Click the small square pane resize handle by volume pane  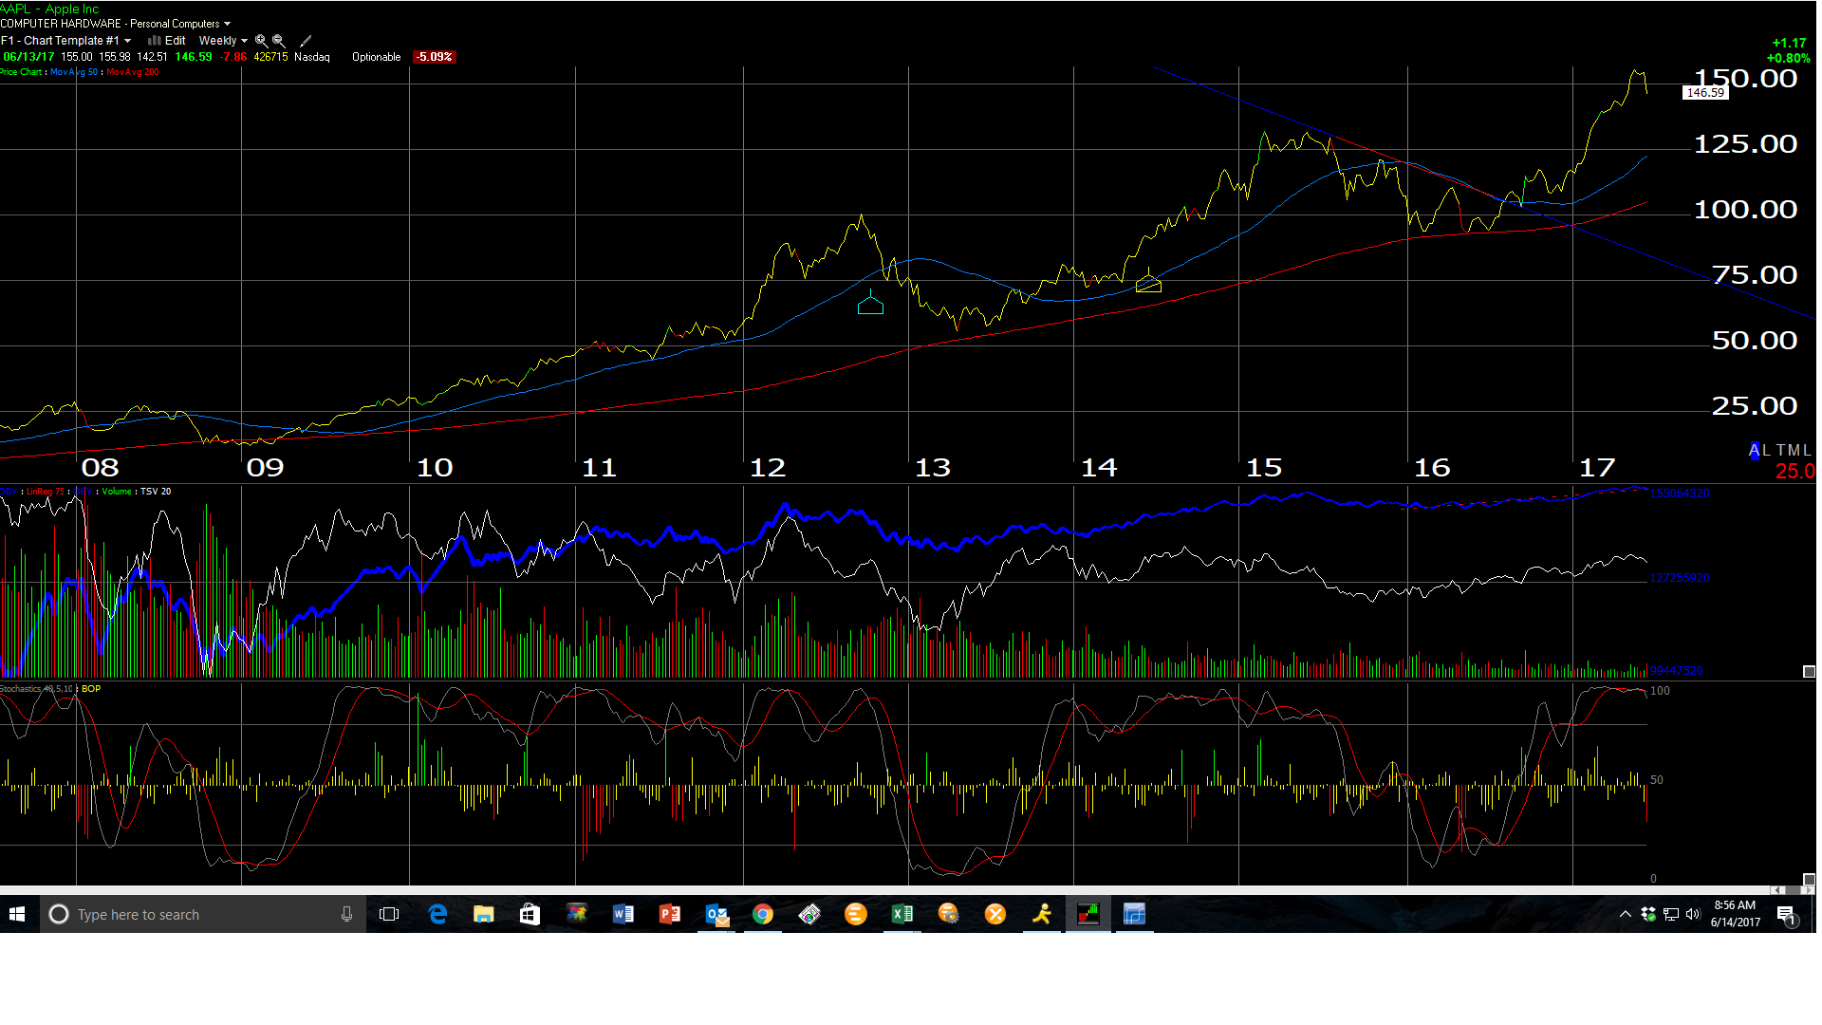[1809, 672]
